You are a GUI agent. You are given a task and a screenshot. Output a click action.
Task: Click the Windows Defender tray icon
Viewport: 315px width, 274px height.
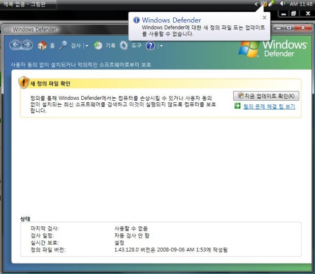point(263,4)
